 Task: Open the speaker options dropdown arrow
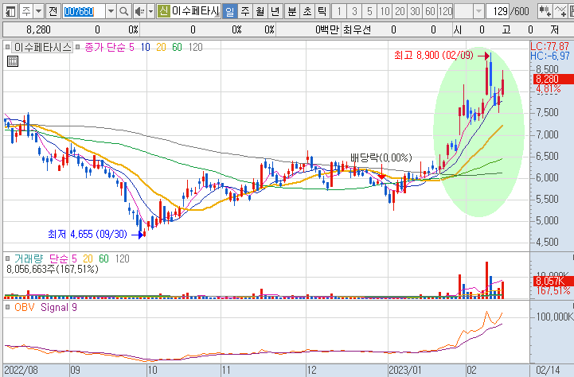[x=150, y=11]
